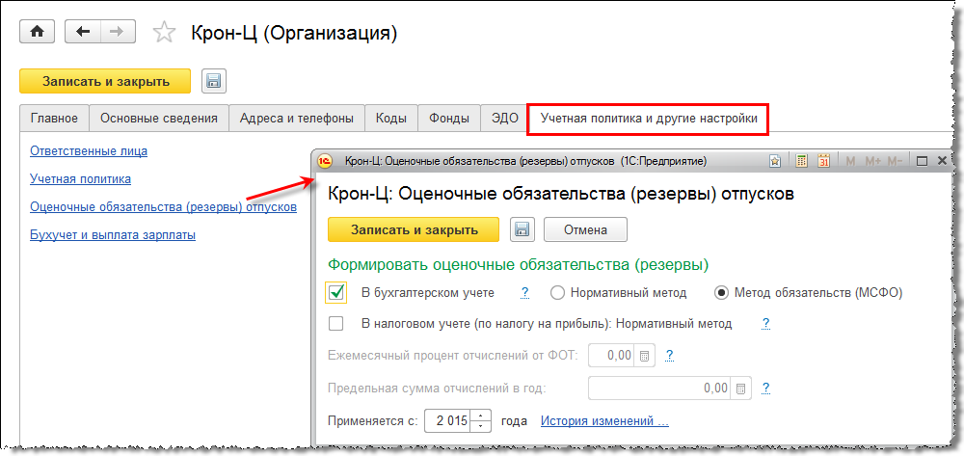Add dialog to favorites in title bar
The width and height of the screenshot is (964, 456).
[x=775, y=161]
